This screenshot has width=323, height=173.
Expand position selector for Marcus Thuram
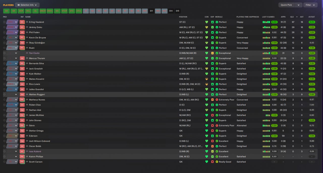pos(16,58)
